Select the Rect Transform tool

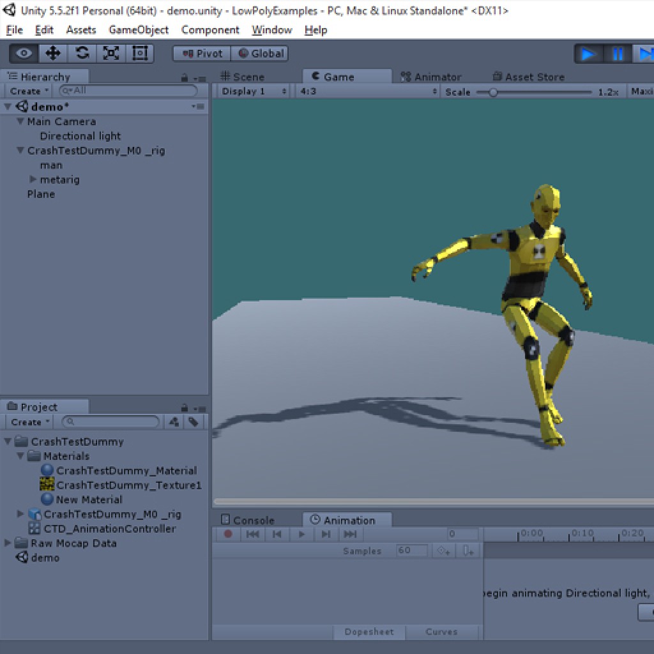coord(141,53)
